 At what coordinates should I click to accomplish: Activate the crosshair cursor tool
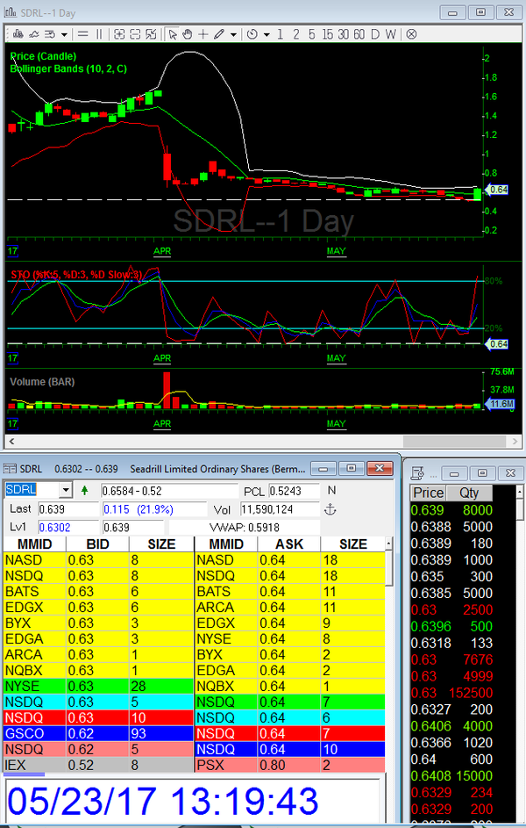pos(203,34)
